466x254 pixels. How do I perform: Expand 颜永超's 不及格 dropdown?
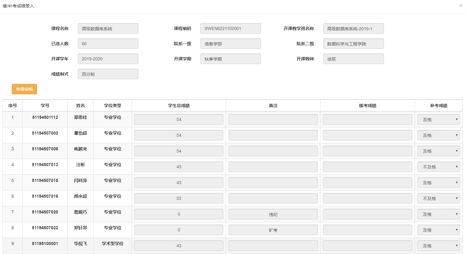point(438,198)
